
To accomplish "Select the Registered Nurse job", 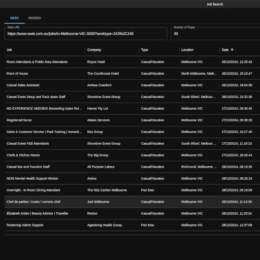I will (x=19, y=120).
